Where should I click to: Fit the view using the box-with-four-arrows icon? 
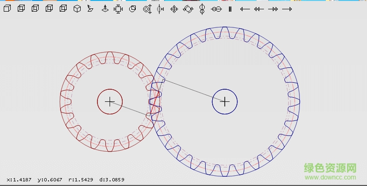[x=118, y=8]
